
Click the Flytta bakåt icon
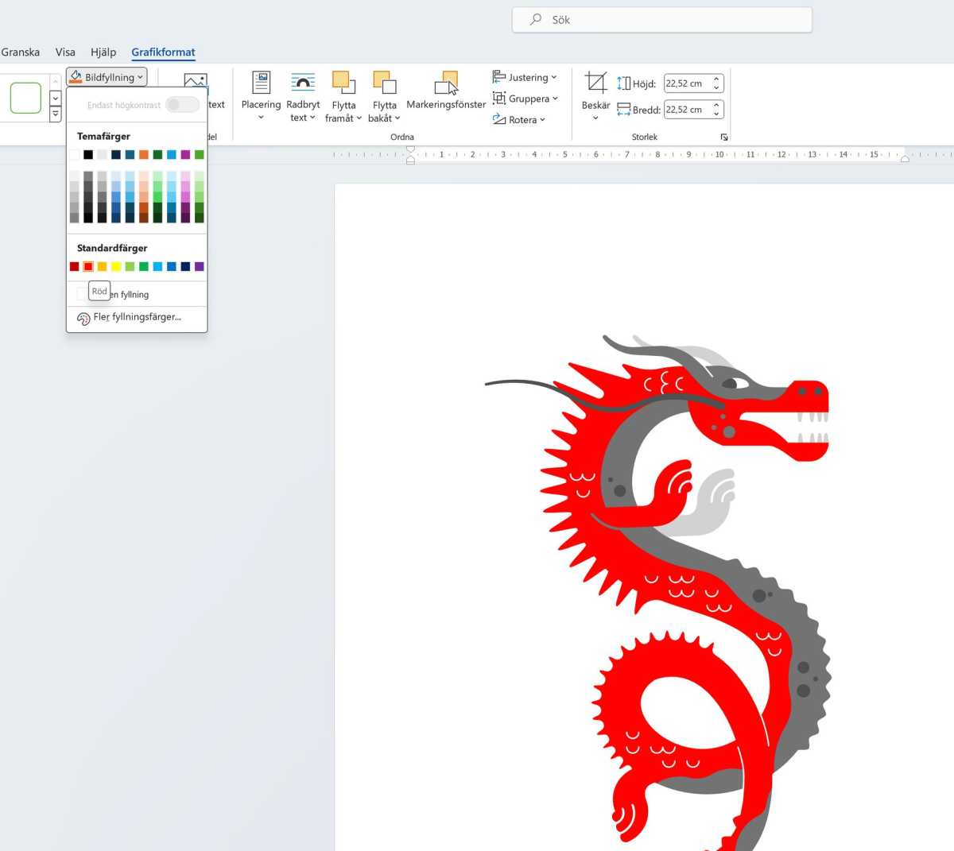[x=385, y=81]
